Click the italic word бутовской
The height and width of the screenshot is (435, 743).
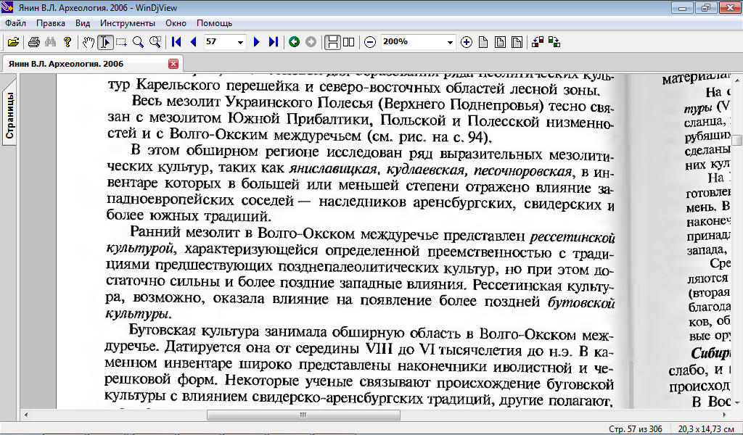coord(581,302)
